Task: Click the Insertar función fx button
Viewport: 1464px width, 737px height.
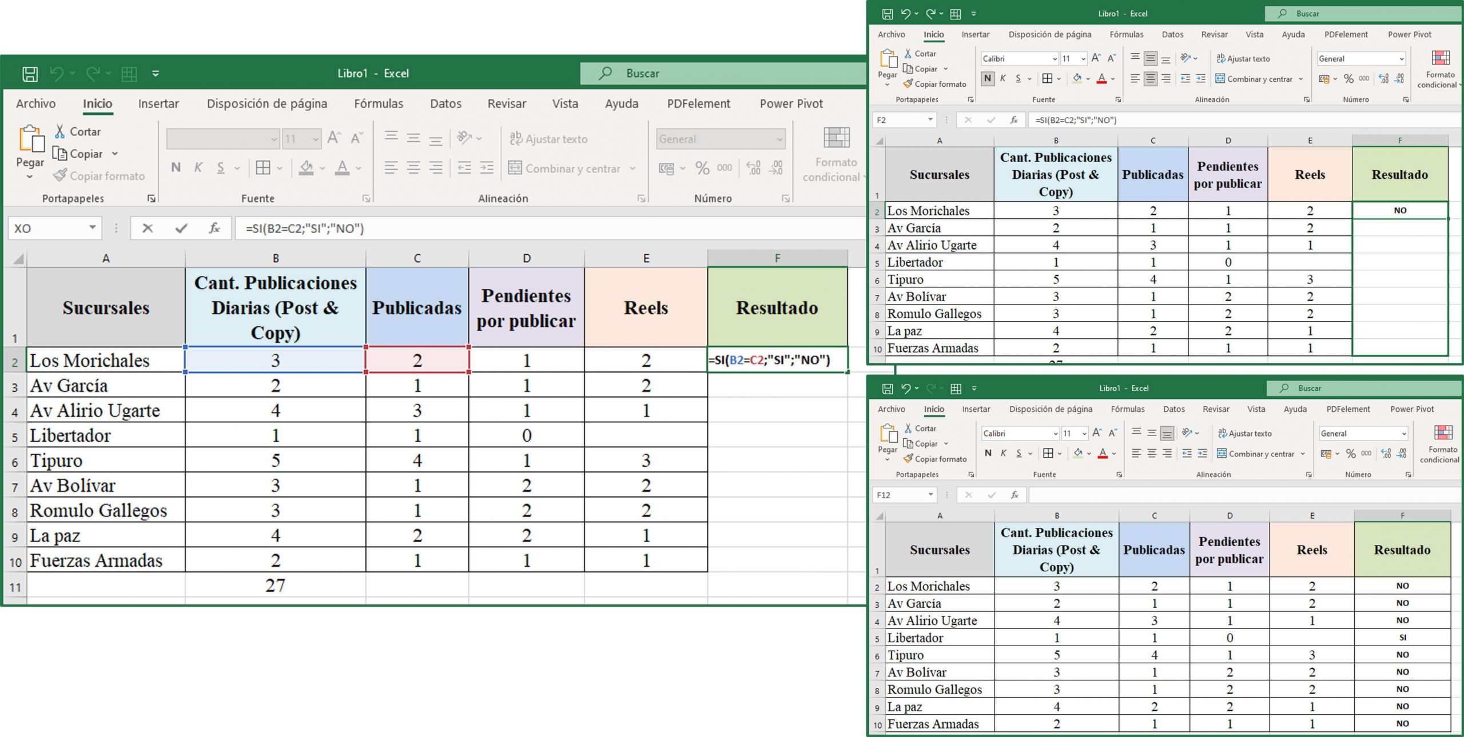Action: pos(214,228)
